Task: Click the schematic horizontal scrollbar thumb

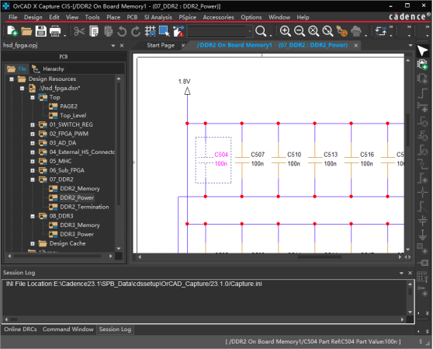Action: [320, 257]
